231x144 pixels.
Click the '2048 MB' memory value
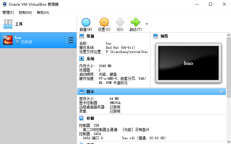[105, 66]
